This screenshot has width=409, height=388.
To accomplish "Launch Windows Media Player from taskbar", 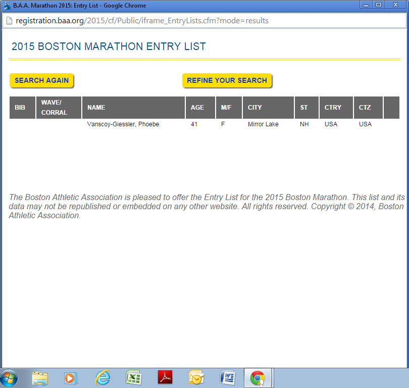I will click(71, 378).
